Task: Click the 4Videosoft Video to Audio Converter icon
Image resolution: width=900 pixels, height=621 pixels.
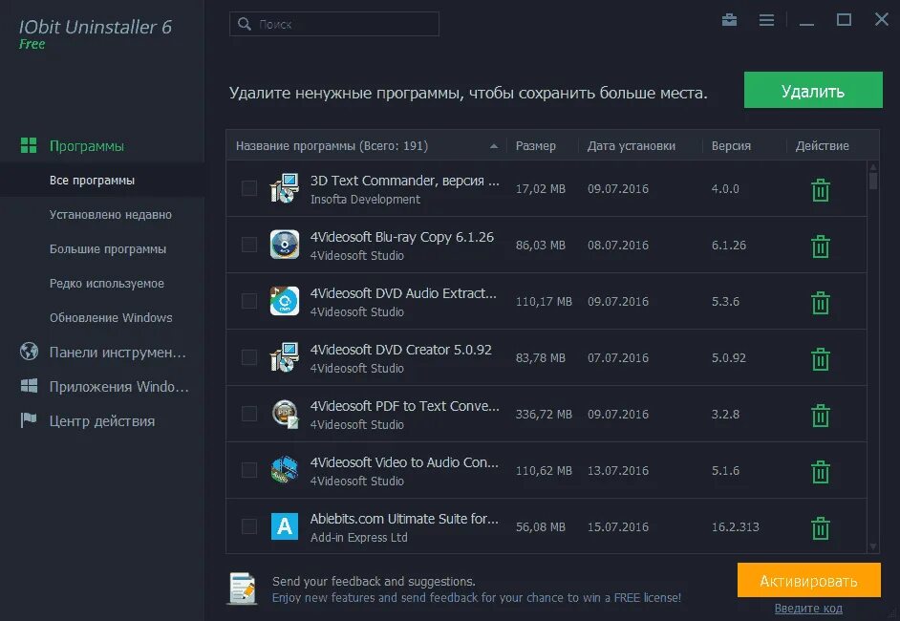Action: coord(285,469)
